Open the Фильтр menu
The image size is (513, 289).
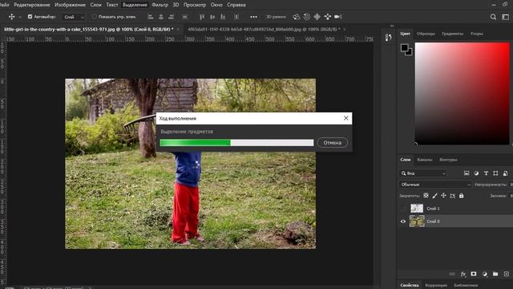[160, 5]
